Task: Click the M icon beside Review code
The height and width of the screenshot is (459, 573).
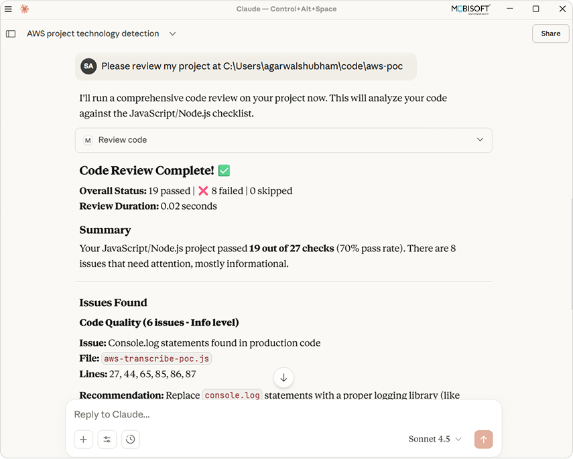Action: click(88, 140)
